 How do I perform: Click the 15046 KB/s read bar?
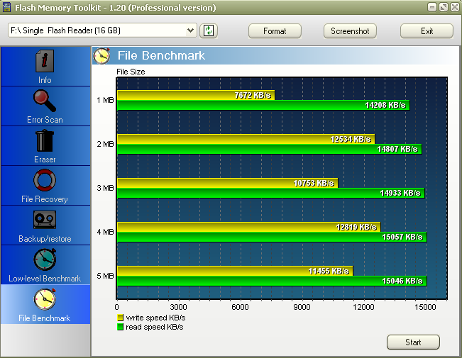(x=272, y=281)
